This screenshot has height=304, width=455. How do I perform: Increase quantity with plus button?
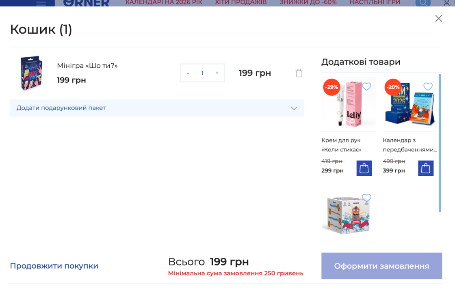pyautogui.click(x=217, y=73)
